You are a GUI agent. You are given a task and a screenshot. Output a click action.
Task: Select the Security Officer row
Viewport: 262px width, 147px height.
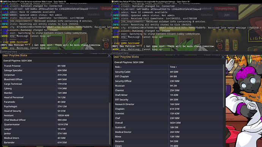tap(169, 81)
